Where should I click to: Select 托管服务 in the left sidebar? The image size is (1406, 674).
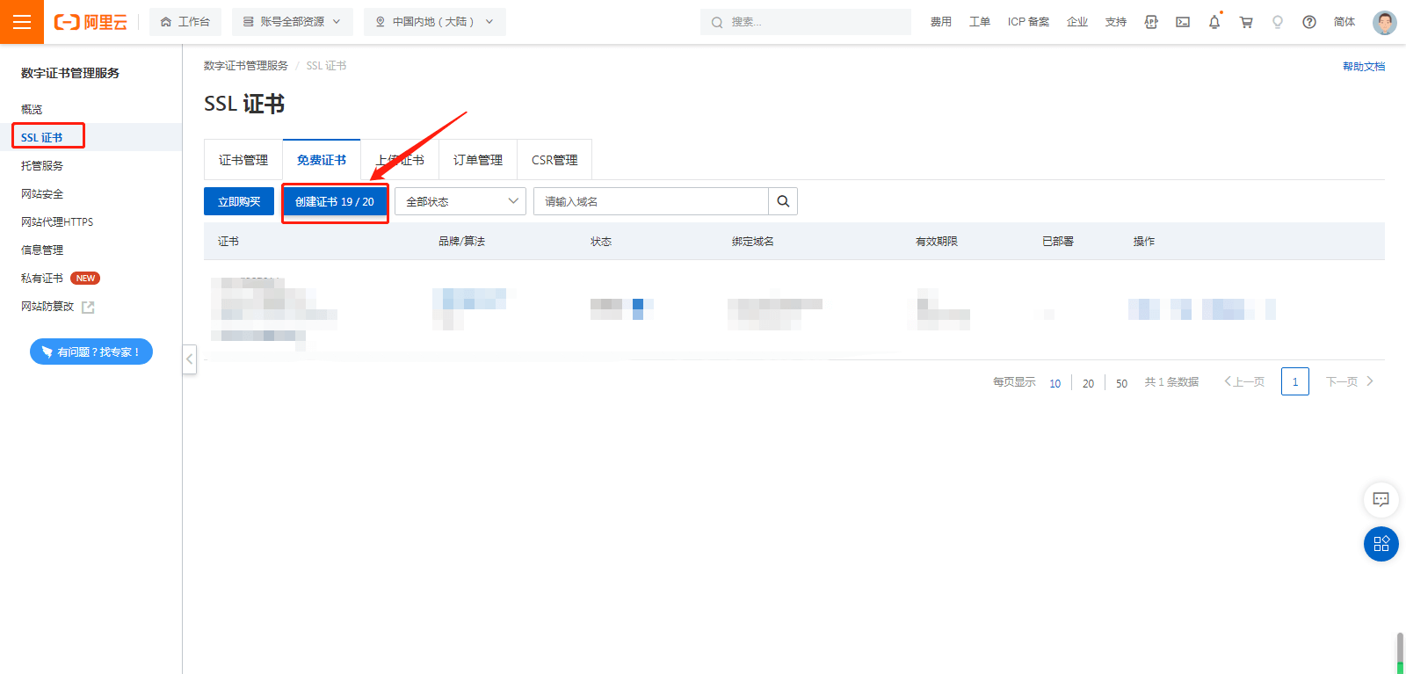click(42, 165)
